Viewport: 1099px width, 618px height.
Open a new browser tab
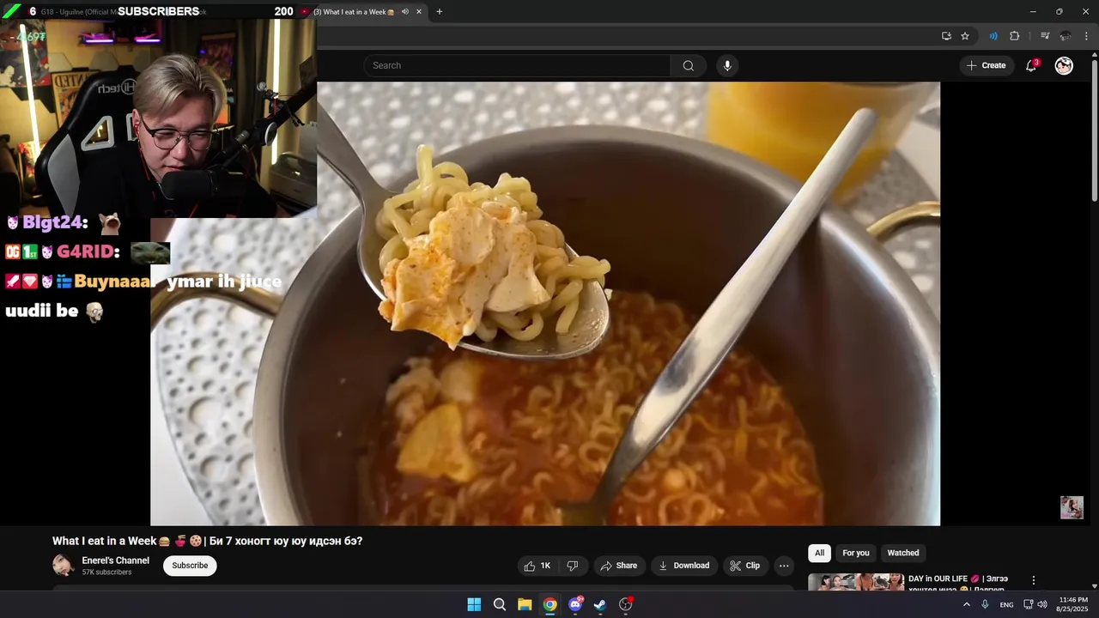440,12
